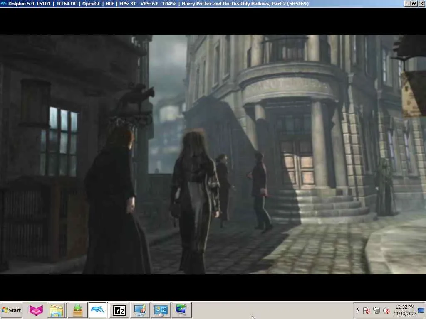The image size is (426, 319).
Task: Open the monitor with colored shapes taskbar icon
Action: (140, 310)
